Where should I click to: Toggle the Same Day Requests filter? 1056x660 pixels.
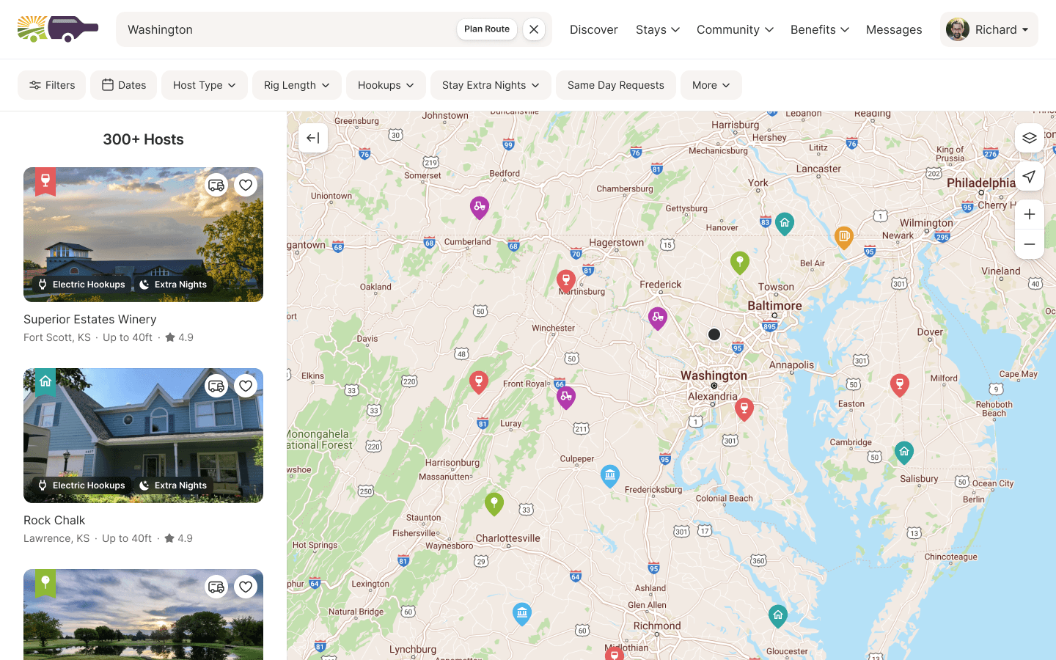(615, 85)
